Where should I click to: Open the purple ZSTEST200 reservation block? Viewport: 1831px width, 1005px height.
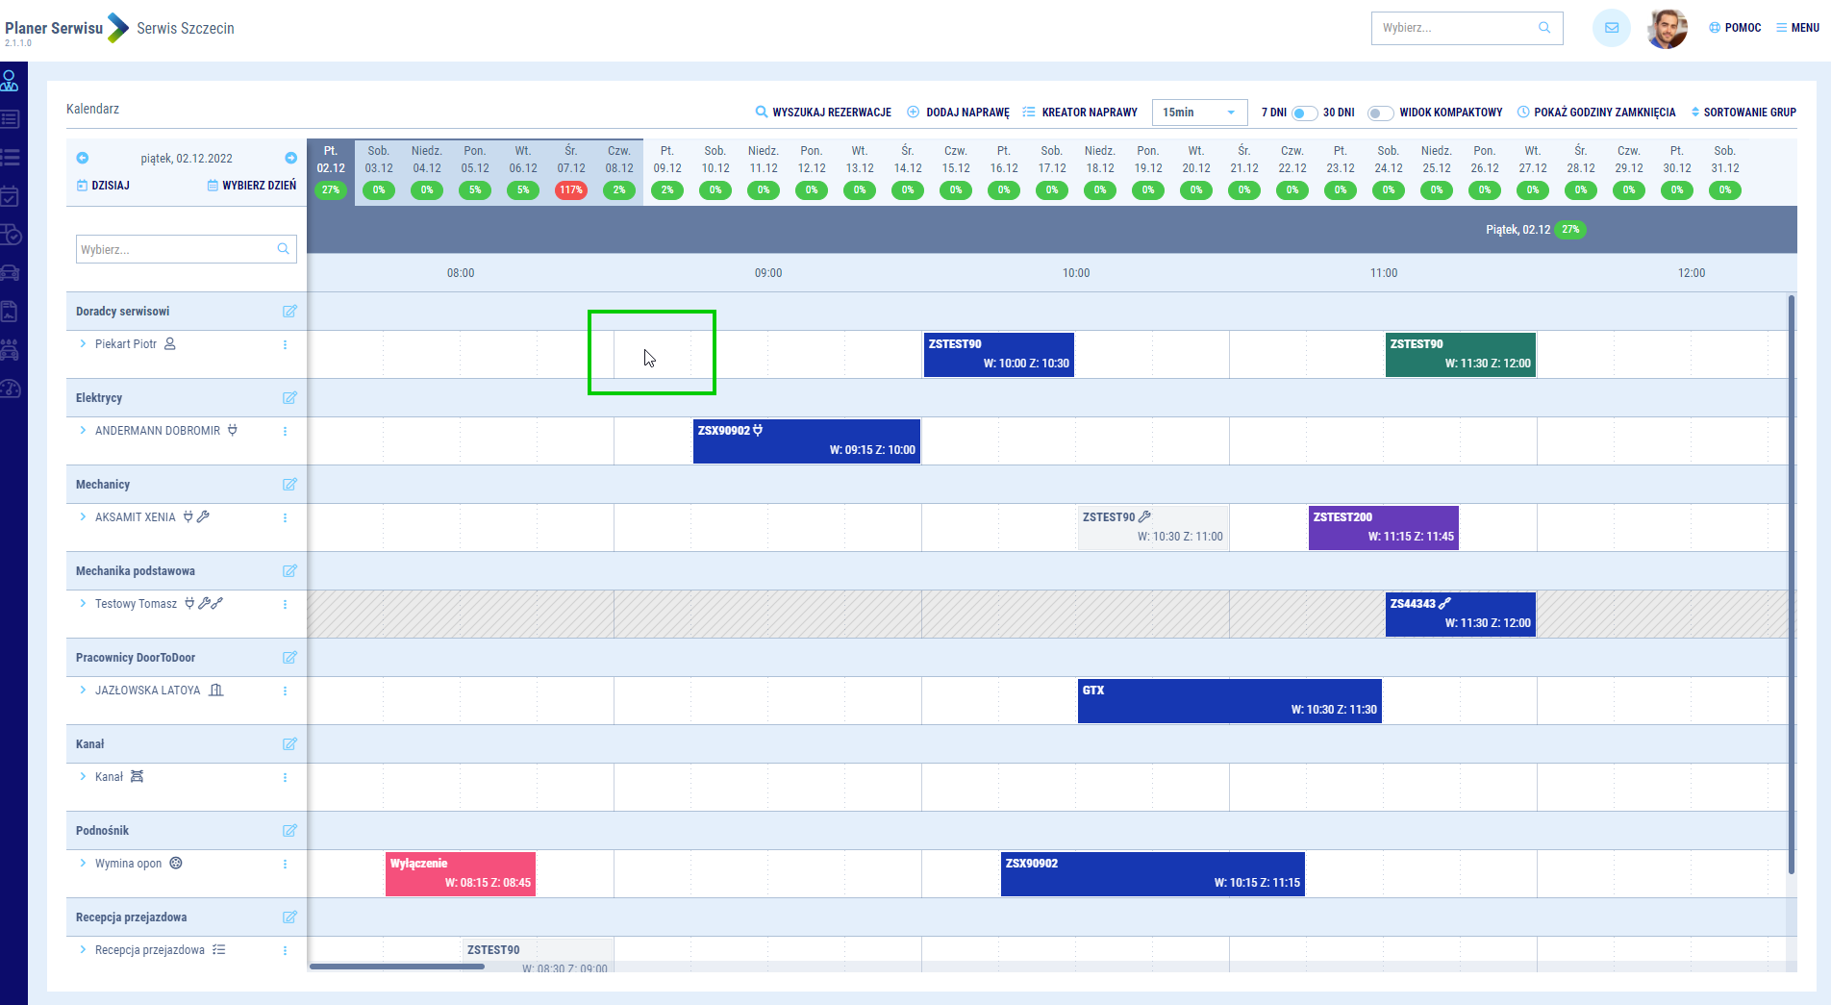pyautogui.click(x=1383, y=527)
